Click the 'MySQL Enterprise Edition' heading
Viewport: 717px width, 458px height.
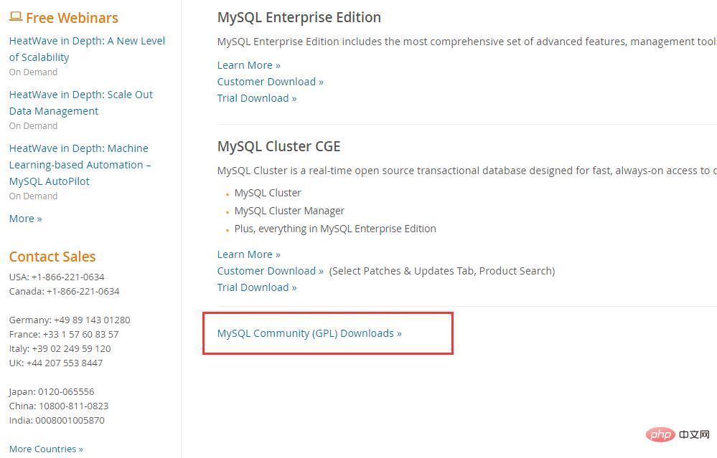(299, 17)
